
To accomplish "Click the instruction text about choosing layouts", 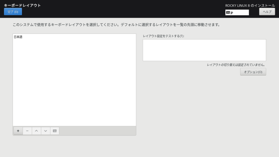I will (x=116, y=25).
